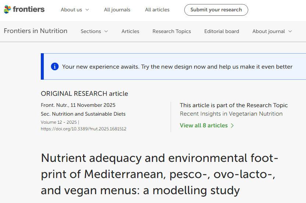Open the All articles page
This screenshot has width=306, height=203.
[157, 10]
